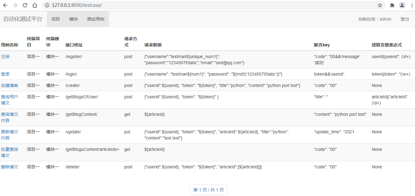Click extraction expression userid||userid": (\d+)
The height and width of the screenshot is (196, 415).
[x=391, y=57]
